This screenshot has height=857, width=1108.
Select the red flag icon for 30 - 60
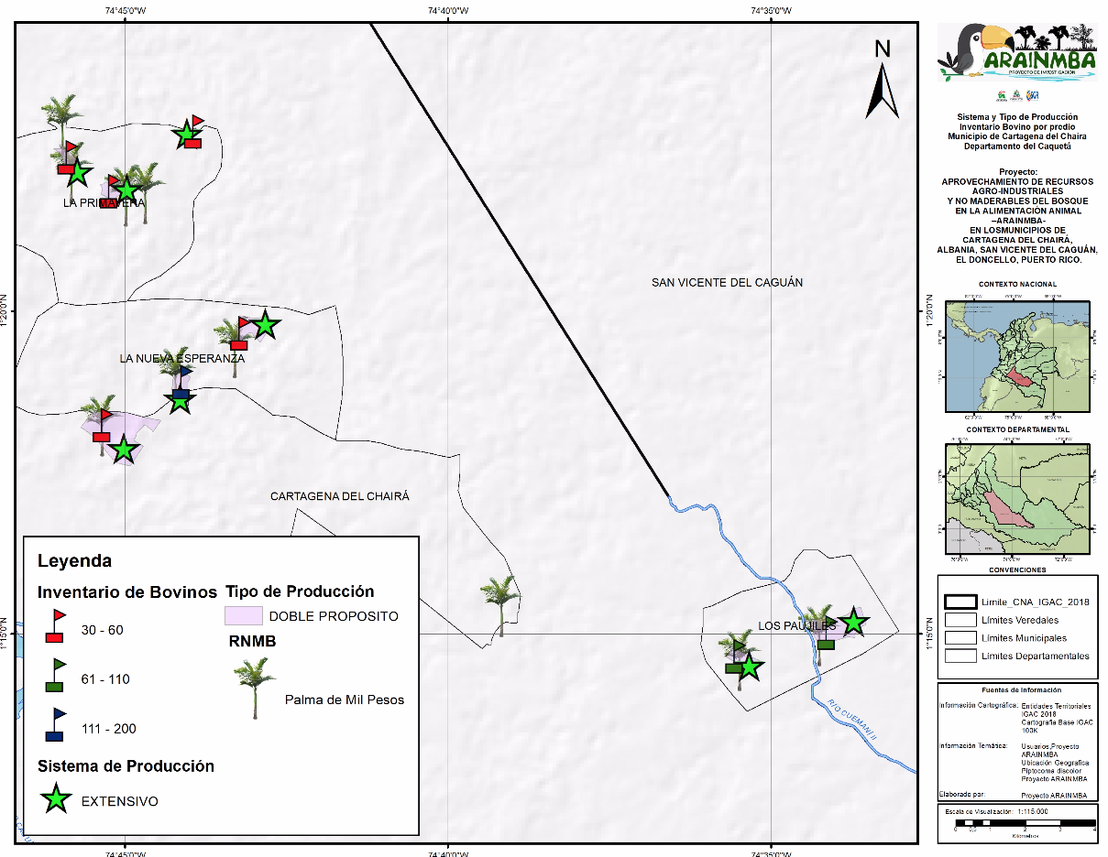pos(55,625)
